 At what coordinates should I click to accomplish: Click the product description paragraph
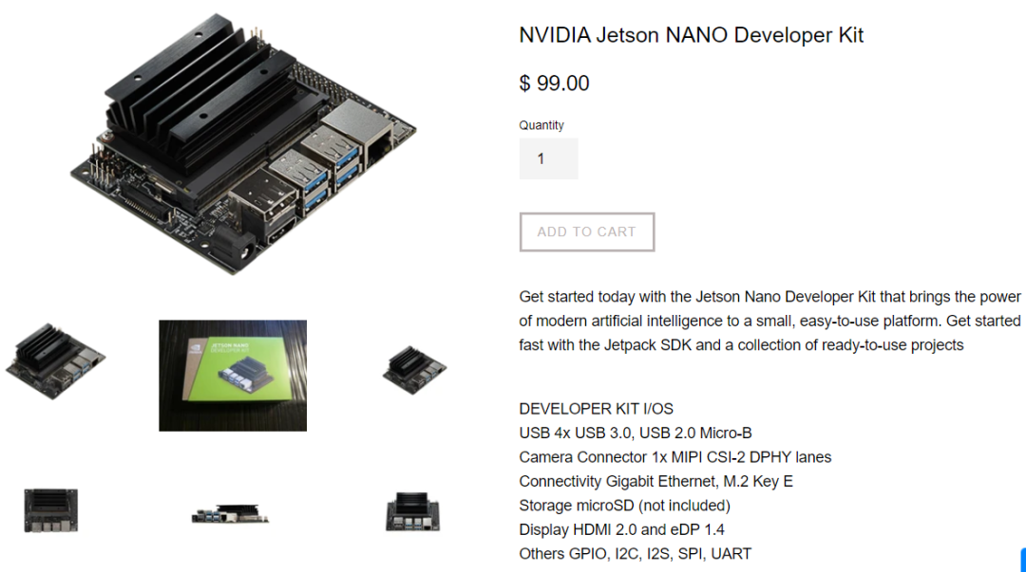(770, 321)
